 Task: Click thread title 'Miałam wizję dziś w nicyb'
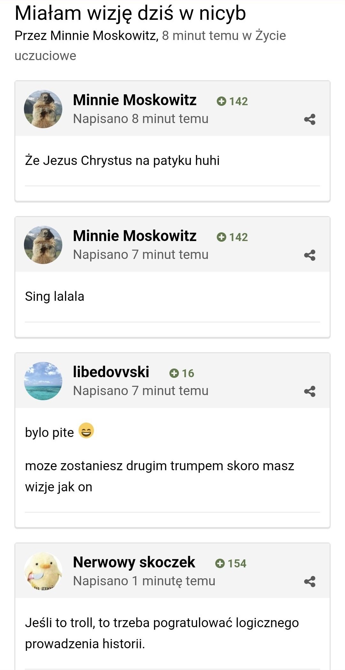pos(130,13)
